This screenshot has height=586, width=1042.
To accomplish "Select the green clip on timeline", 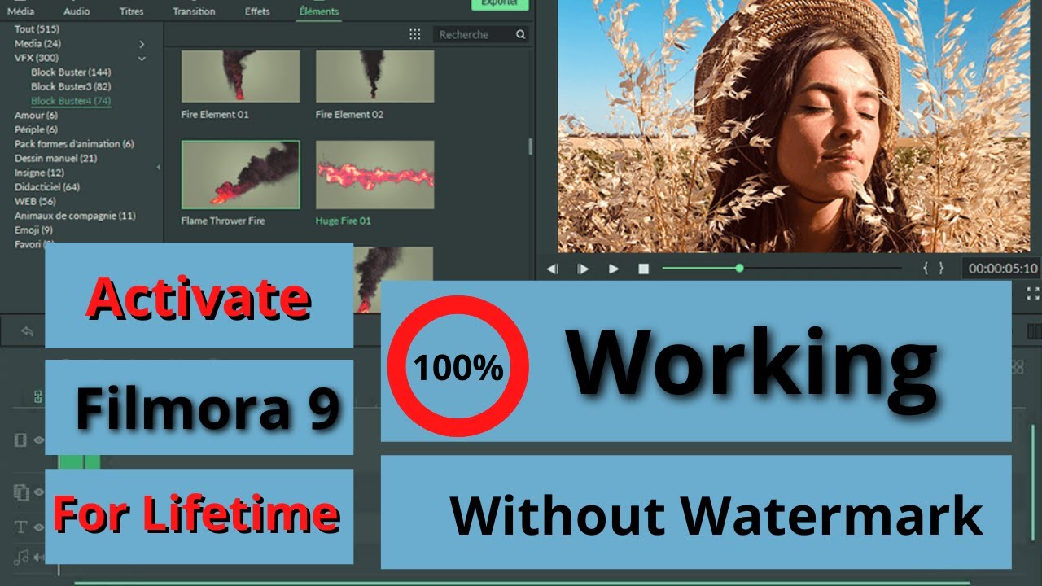I will click(79, 461).
